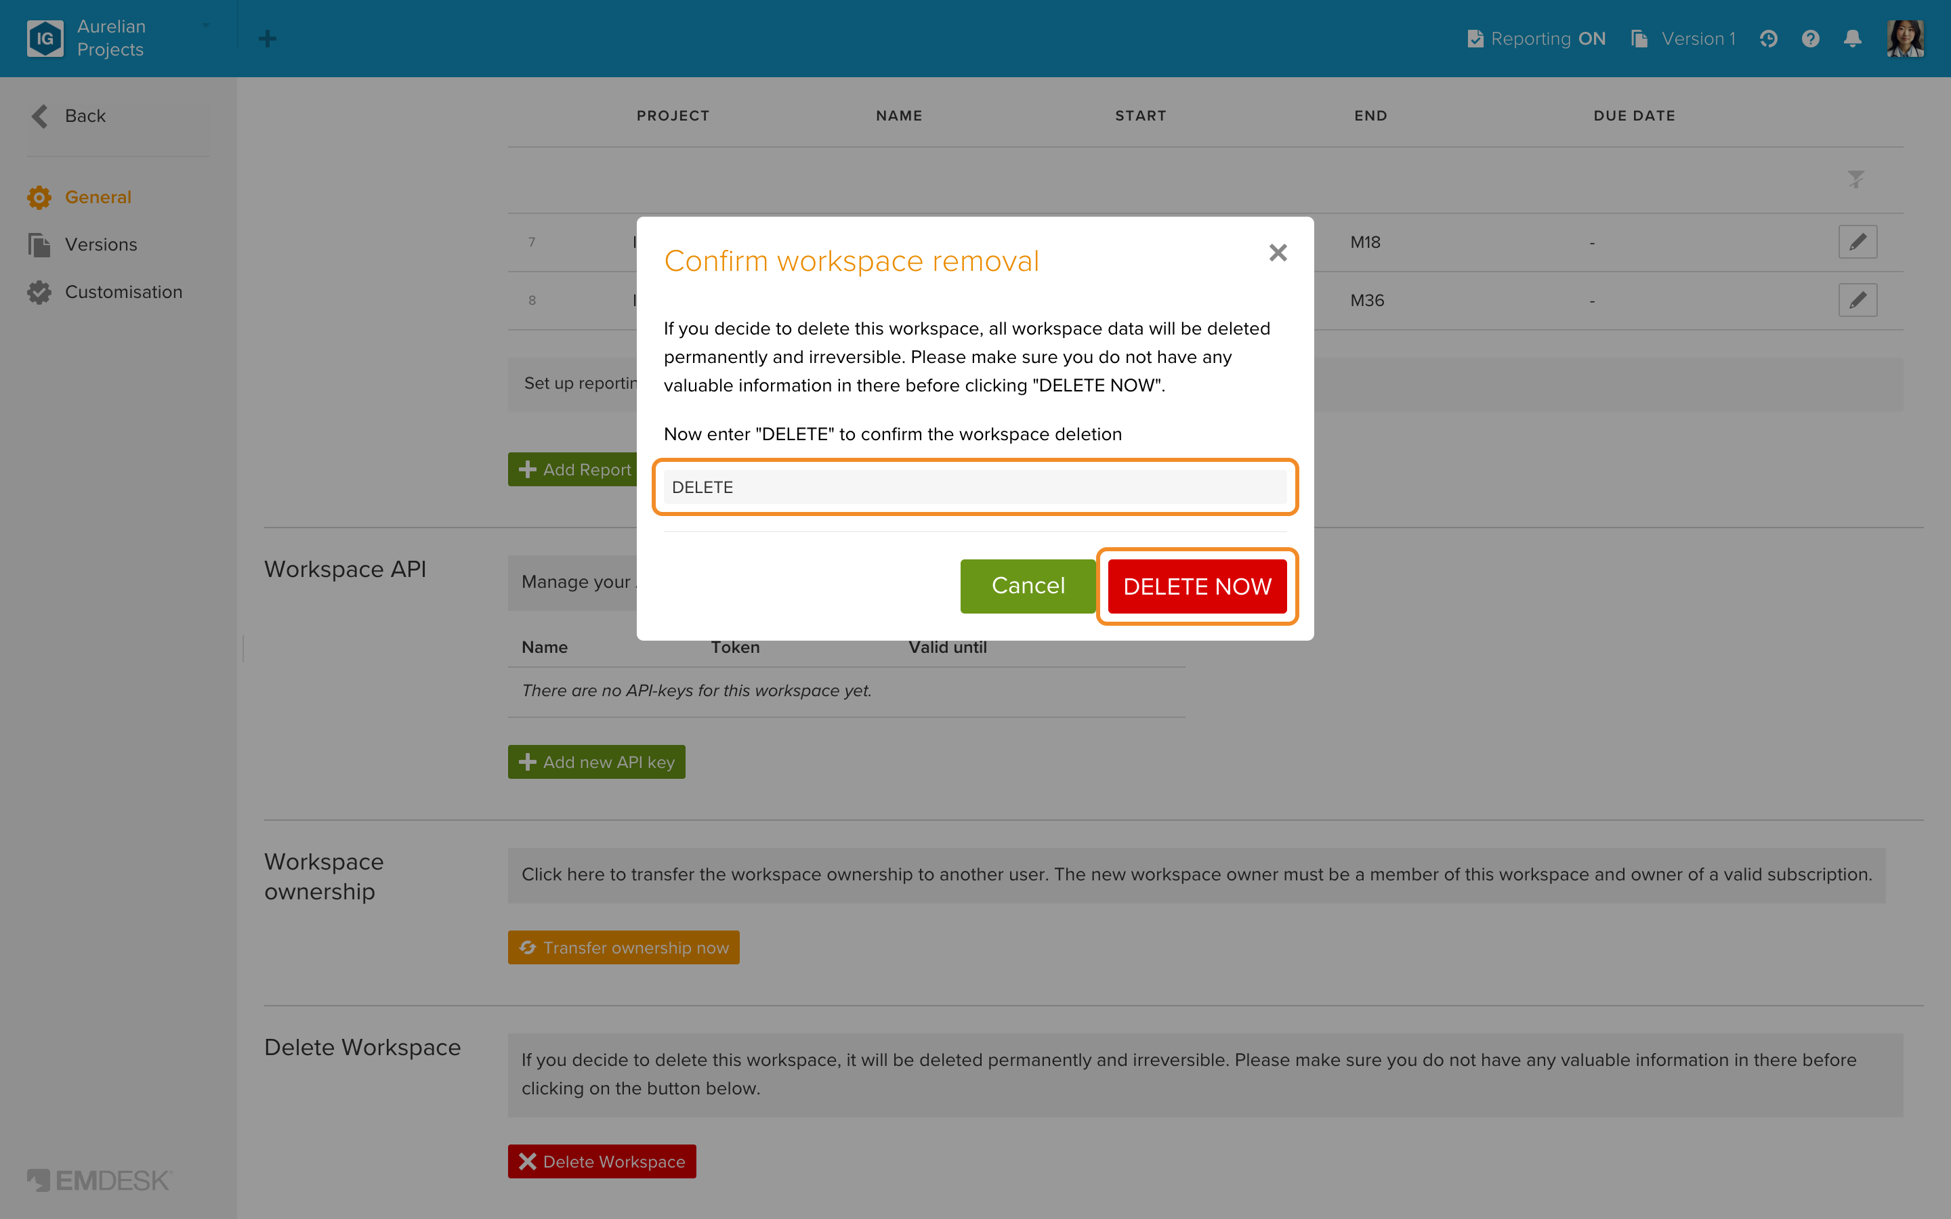Click the M36 end value
Screen dimensions: 1951x1219
click(1366, 300)
